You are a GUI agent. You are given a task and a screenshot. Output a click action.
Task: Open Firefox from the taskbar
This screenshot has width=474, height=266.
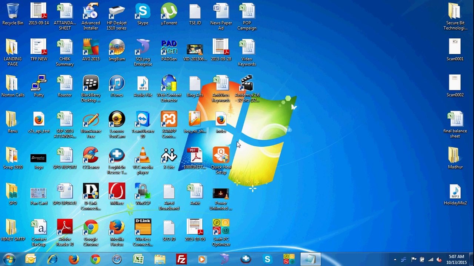coord(74,259)
